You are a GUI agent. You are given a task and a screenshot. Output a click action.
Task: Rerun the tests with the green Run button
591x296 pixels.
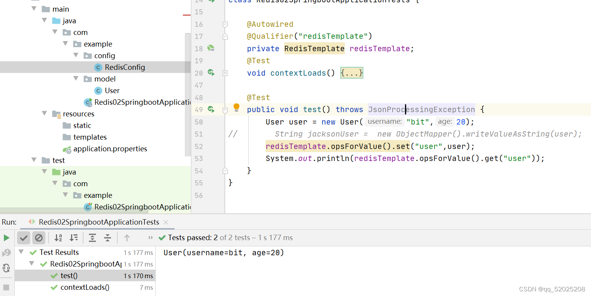click(x=7, y=238)
